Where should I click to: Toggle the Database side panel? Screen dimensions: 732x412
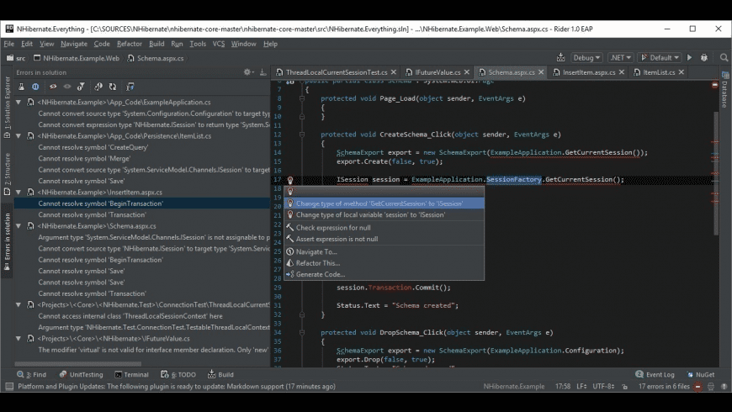[724, 94]
